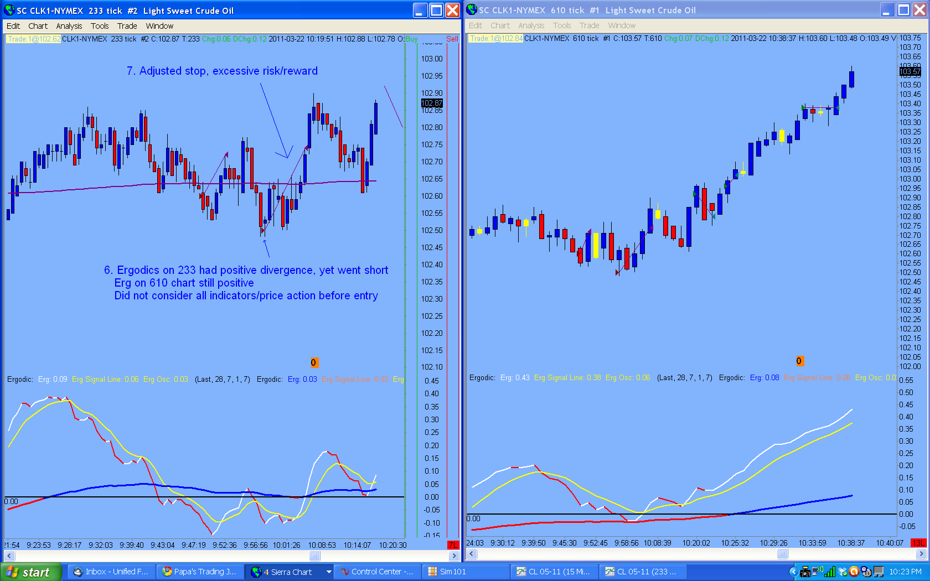Click the 10:23 PM system clock

click(905, 572)
